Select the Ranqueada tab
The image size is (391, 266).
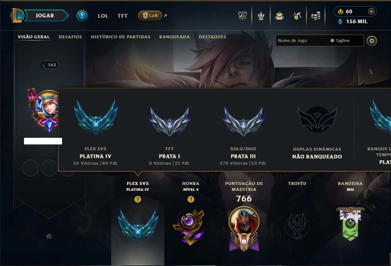coord(175,37)
